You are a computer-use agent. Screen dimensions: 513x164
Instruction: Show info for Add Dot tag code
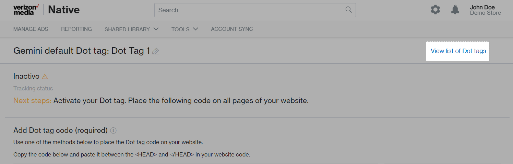click(x=114, y=130)
